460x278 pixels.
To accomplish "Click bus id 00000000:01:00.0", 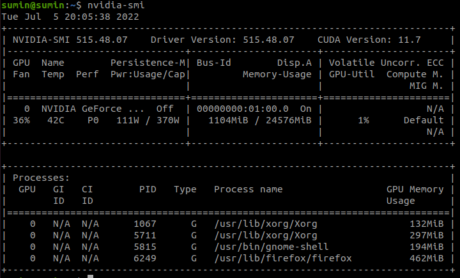I will (243, 109).
